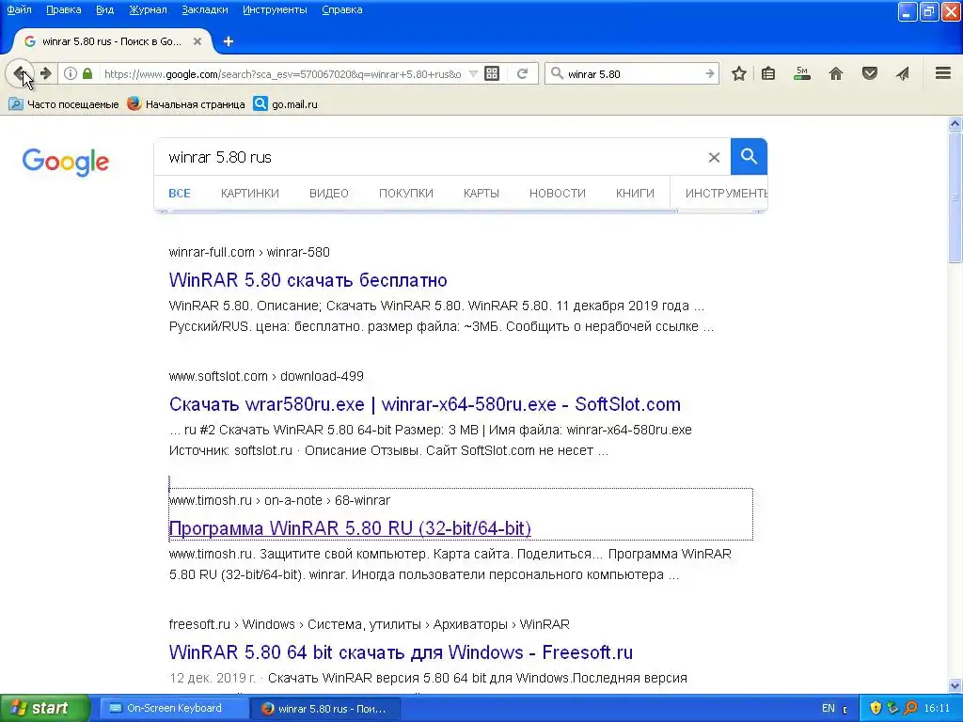Screen dimensions: 963x722
Task: Go forward with the browser forward arrow
Action: [x=45, y=73]
